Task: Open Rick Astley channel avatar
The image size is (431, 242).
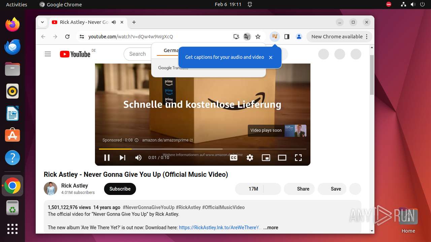Action: 51,189
